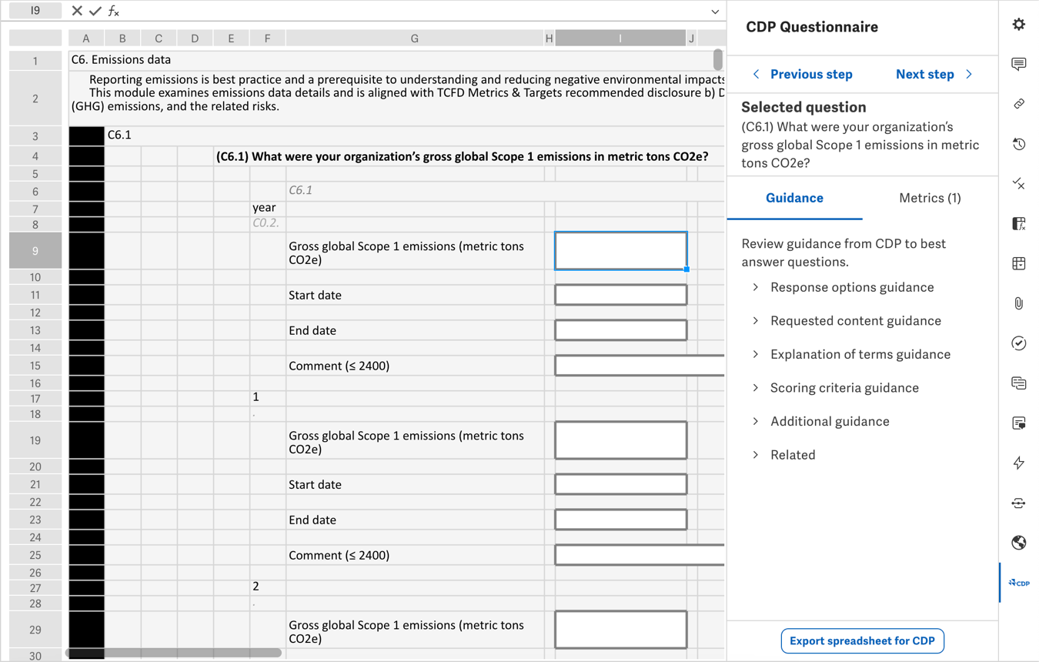Open the note with comment icon
Viewport: 1039px width, 662px height.
point(1019,423)
